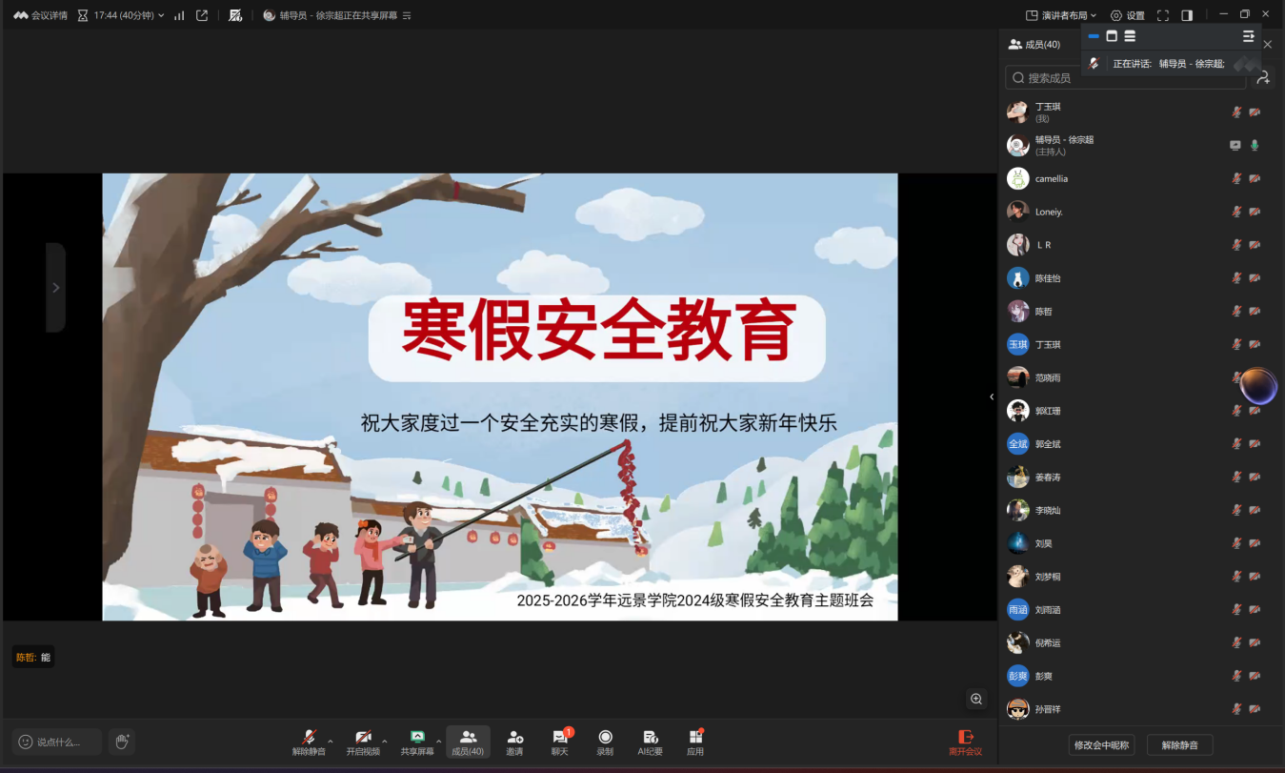
Task: Enter fullscreen mode from top bar
Action: [x=1163, y=15]
